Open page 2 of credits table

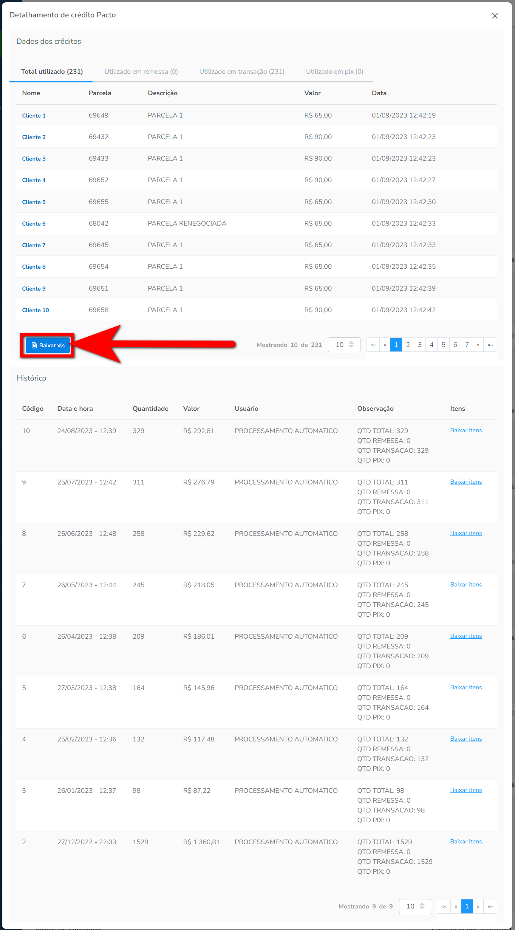coord(408,345)
